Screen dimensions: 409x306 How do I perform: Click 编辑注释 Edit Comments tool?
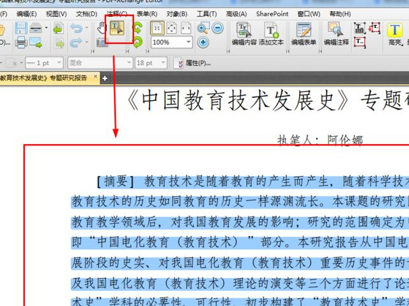(x=336, y=34)
